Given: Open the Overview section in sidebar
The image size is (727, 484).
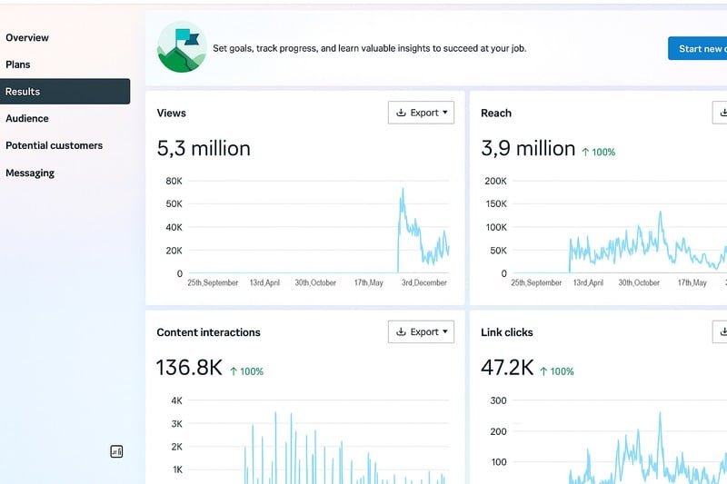Looking at the screenshot, I should (x=27, y=38).
